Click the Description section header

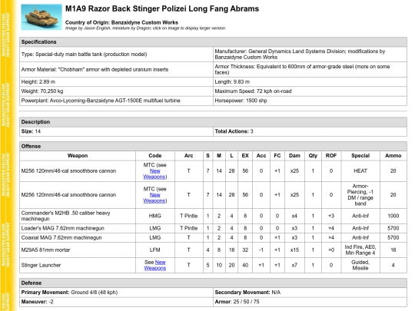pos(213,122)
